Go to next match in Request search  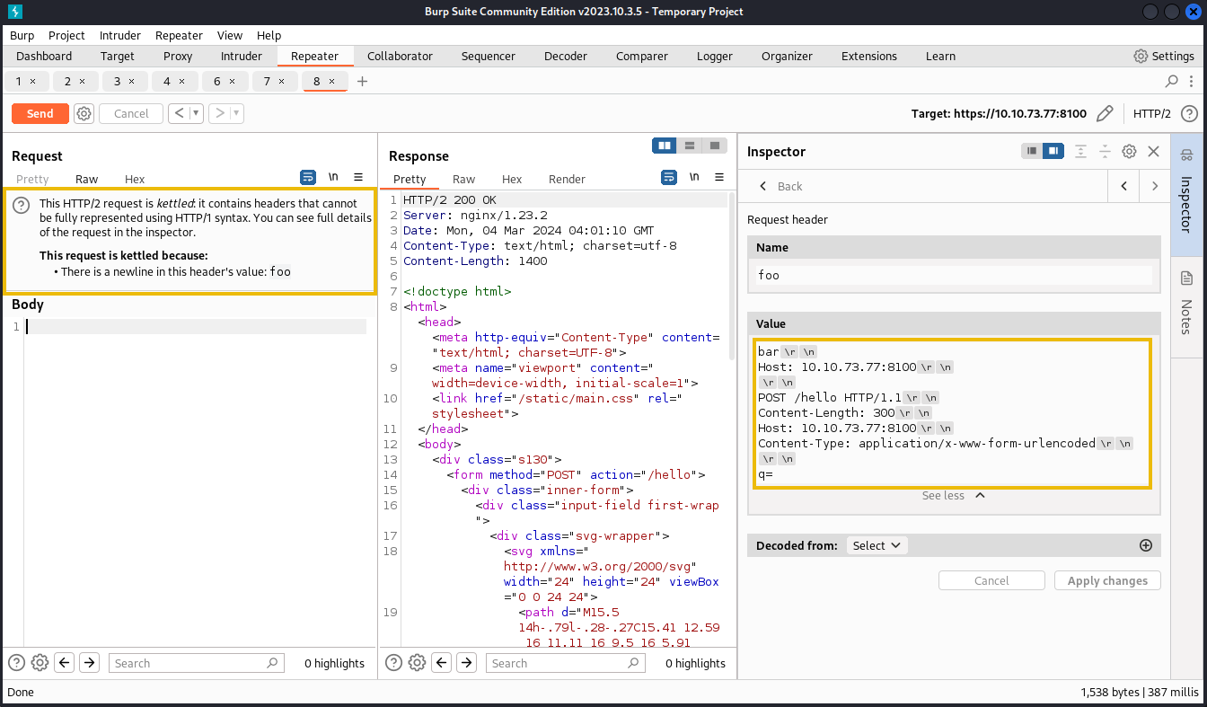tap(89, 663)
